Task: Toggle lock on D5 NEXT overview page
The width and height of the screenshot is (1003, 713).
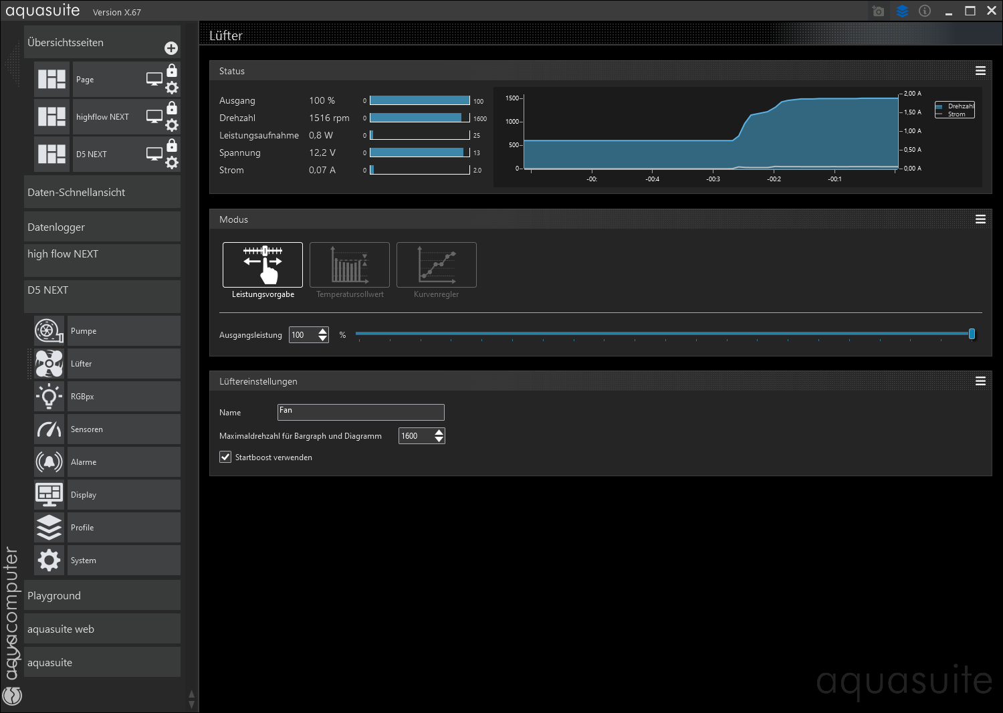Action: (172, 145)
